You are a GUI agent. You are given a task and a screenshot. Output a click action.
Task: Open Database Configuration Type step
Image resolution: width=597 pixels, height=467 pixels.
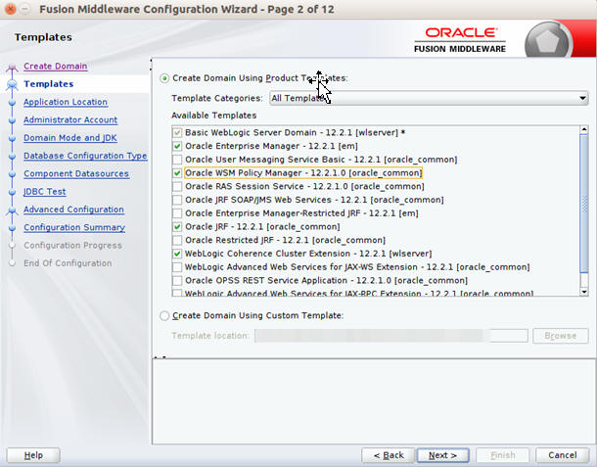pos(85,156)
